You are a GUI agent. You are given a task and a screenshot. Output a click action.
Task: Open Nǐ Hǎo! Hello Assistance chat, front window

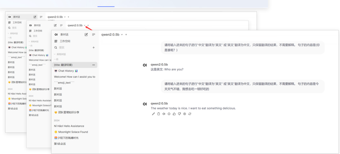(x=75, y=126)
